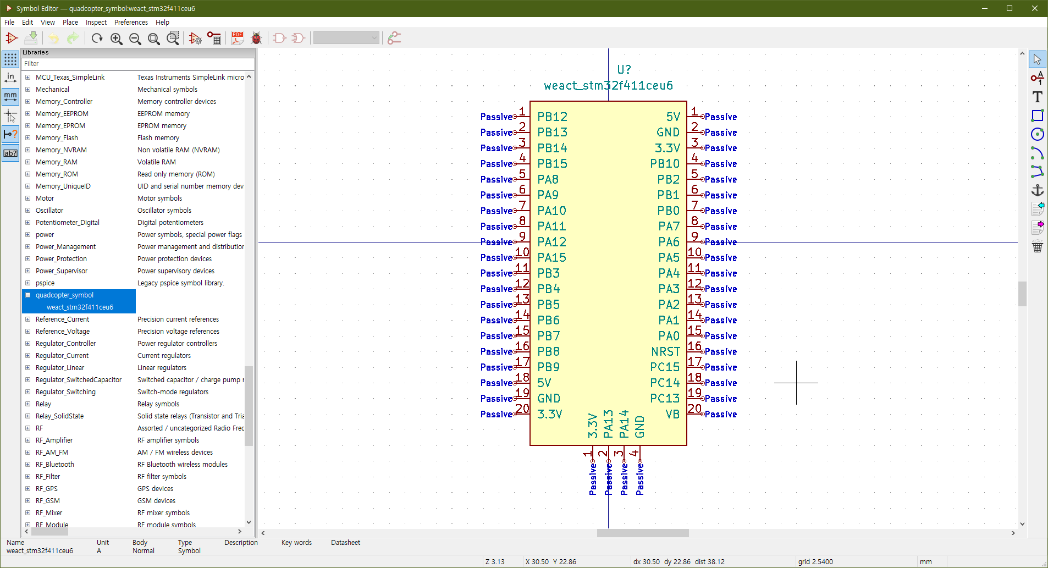Show De Morgan body style gate
This screenshot has height=568, width=1048.
click(x=298, y=38)
